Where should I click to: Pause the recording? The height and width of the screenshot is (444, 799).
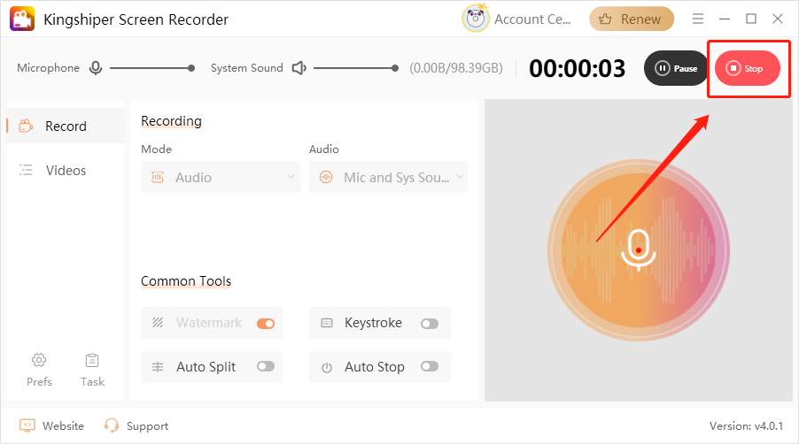click(x=676, y=68)
